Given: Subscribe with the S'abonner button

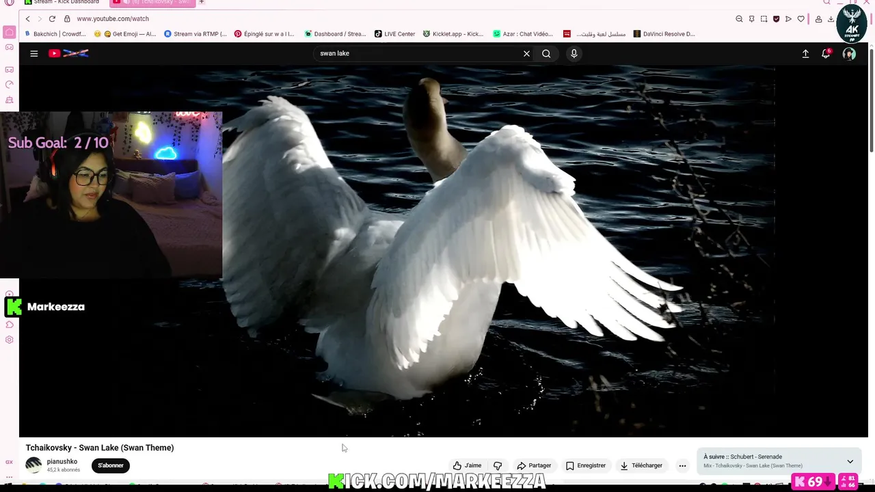Looking at the screenshot, I should [x=111, y=465].
